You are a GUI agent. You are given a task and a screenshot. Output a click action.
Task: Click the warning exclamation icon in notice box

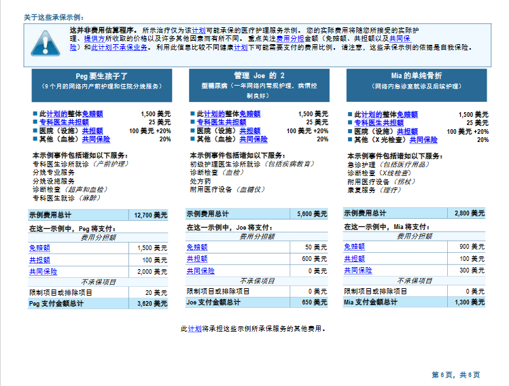click(46, 42)
